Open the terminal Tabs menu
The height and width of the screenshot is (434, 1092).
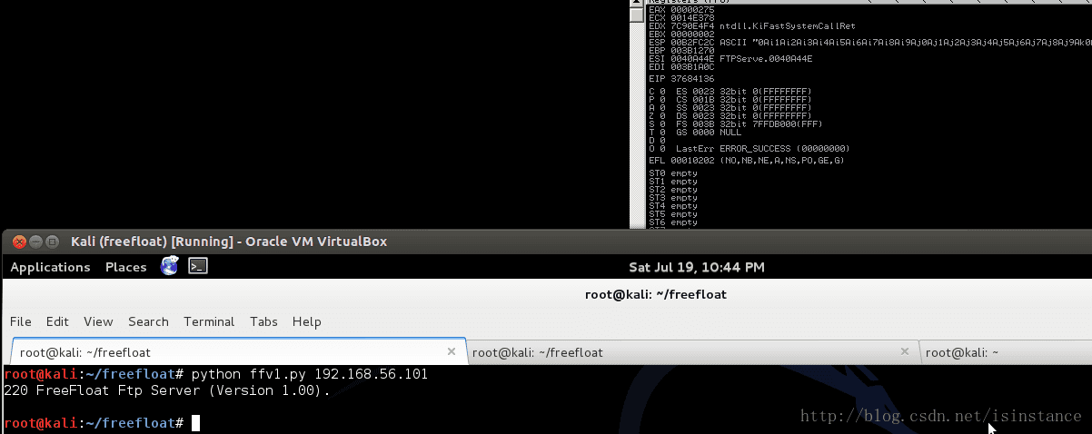[x=263, y=321]
